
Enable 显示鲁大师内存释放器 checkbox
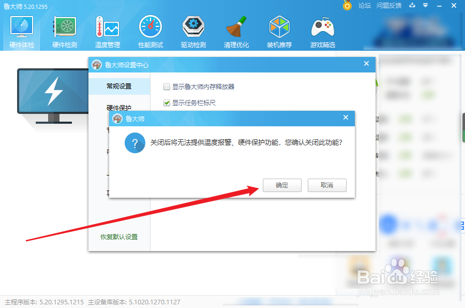[x=167, y=86]
